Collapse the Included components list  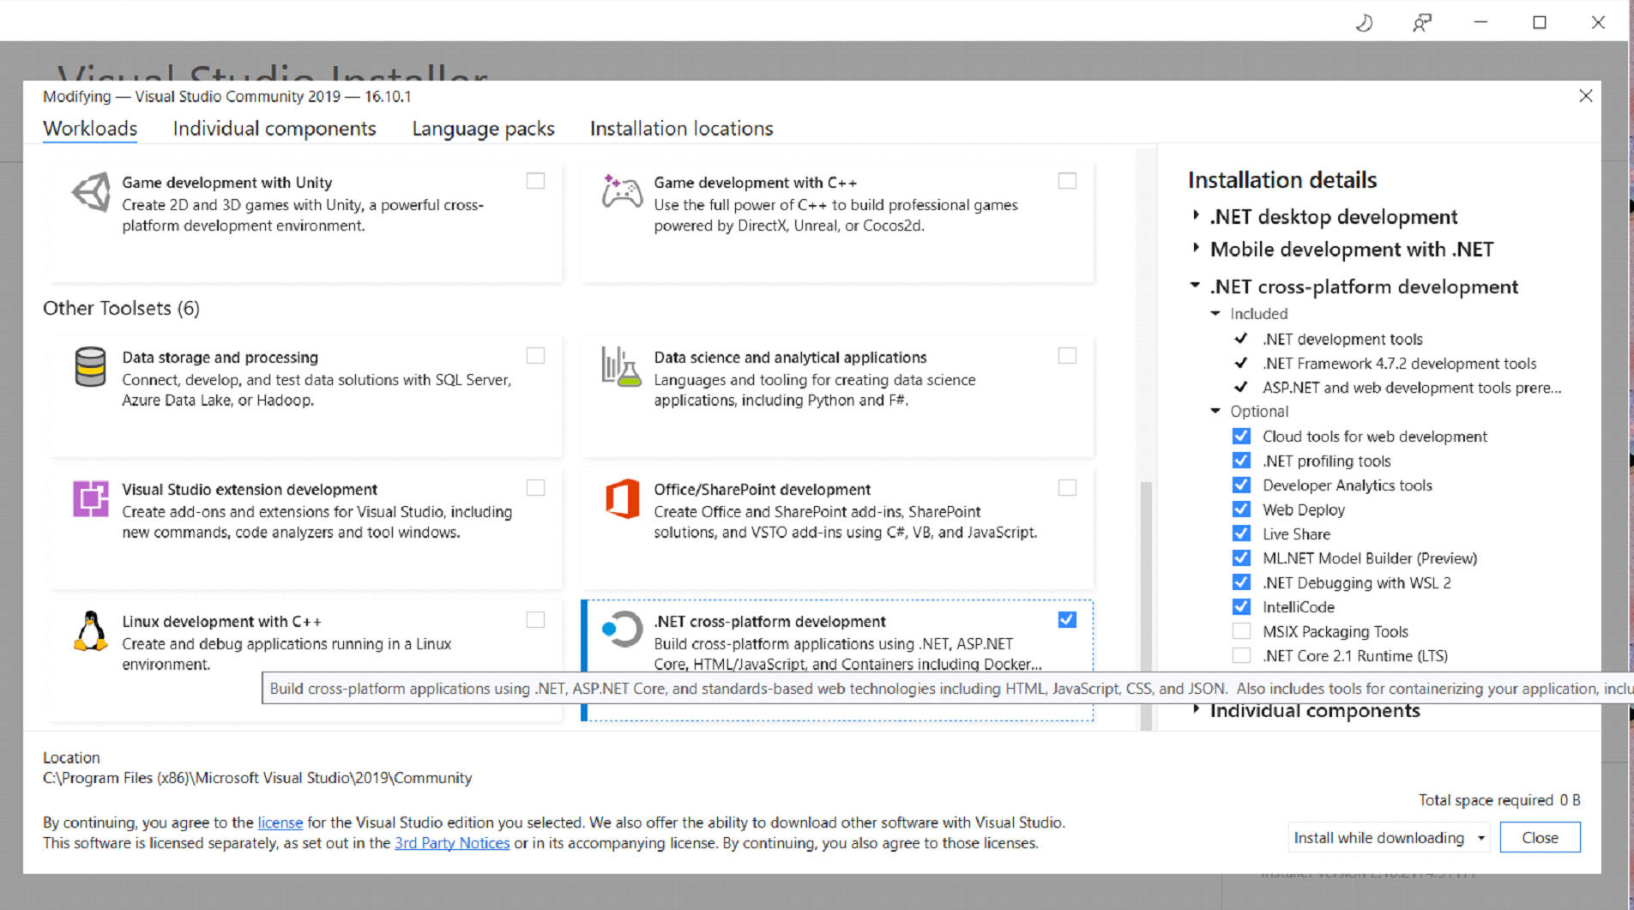tap(1215, 314)
